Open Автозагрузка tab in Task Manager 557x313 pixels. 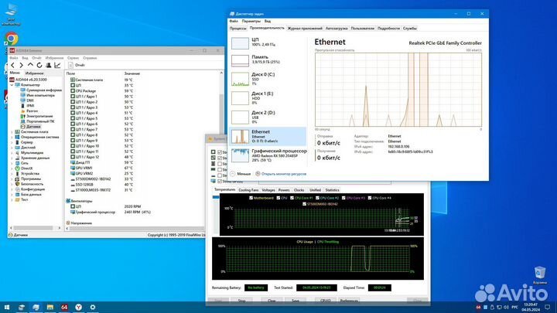[337, 29]
